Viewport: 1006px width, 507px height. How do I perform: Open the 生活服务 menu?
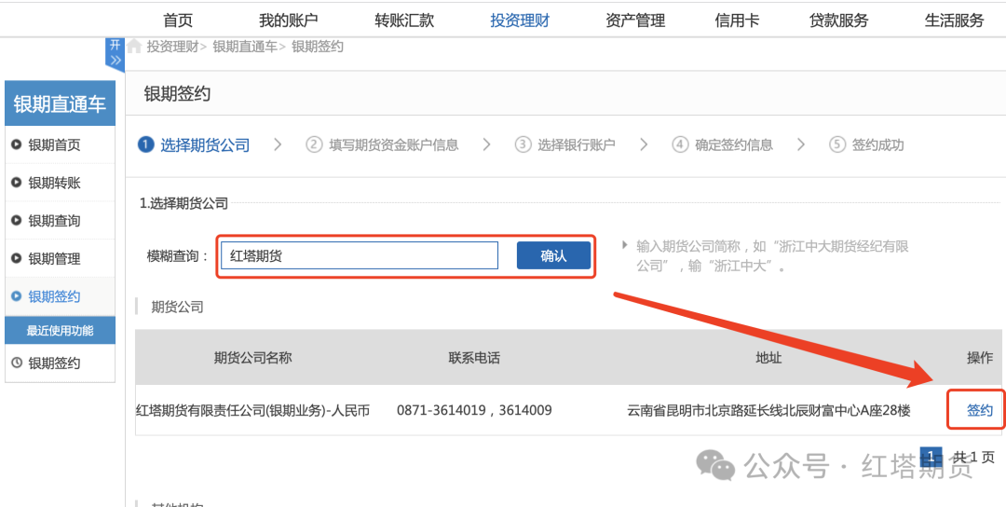tap(955, 21)
